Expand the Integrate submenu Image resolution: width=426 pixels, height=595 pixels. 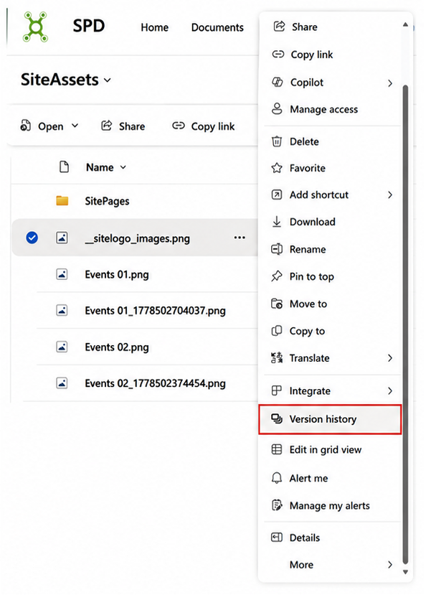point(390,390)
